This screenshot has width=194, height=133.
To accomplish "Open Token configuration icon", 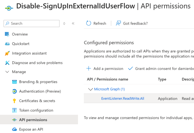I will [14, 110].
